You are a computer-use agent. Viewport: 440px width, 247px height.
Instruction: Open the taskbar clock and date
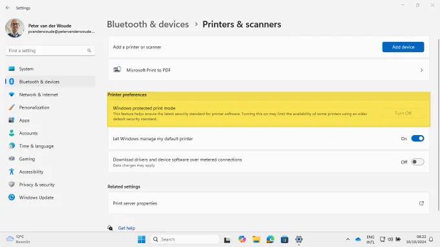tap(416, 239)
